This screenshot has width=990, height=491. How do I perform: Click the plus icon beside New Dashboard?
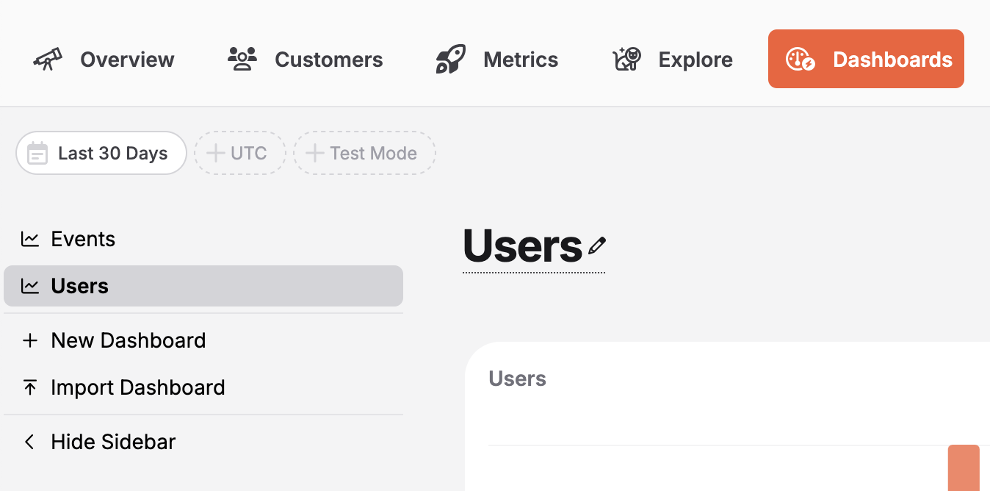point(29,340)
